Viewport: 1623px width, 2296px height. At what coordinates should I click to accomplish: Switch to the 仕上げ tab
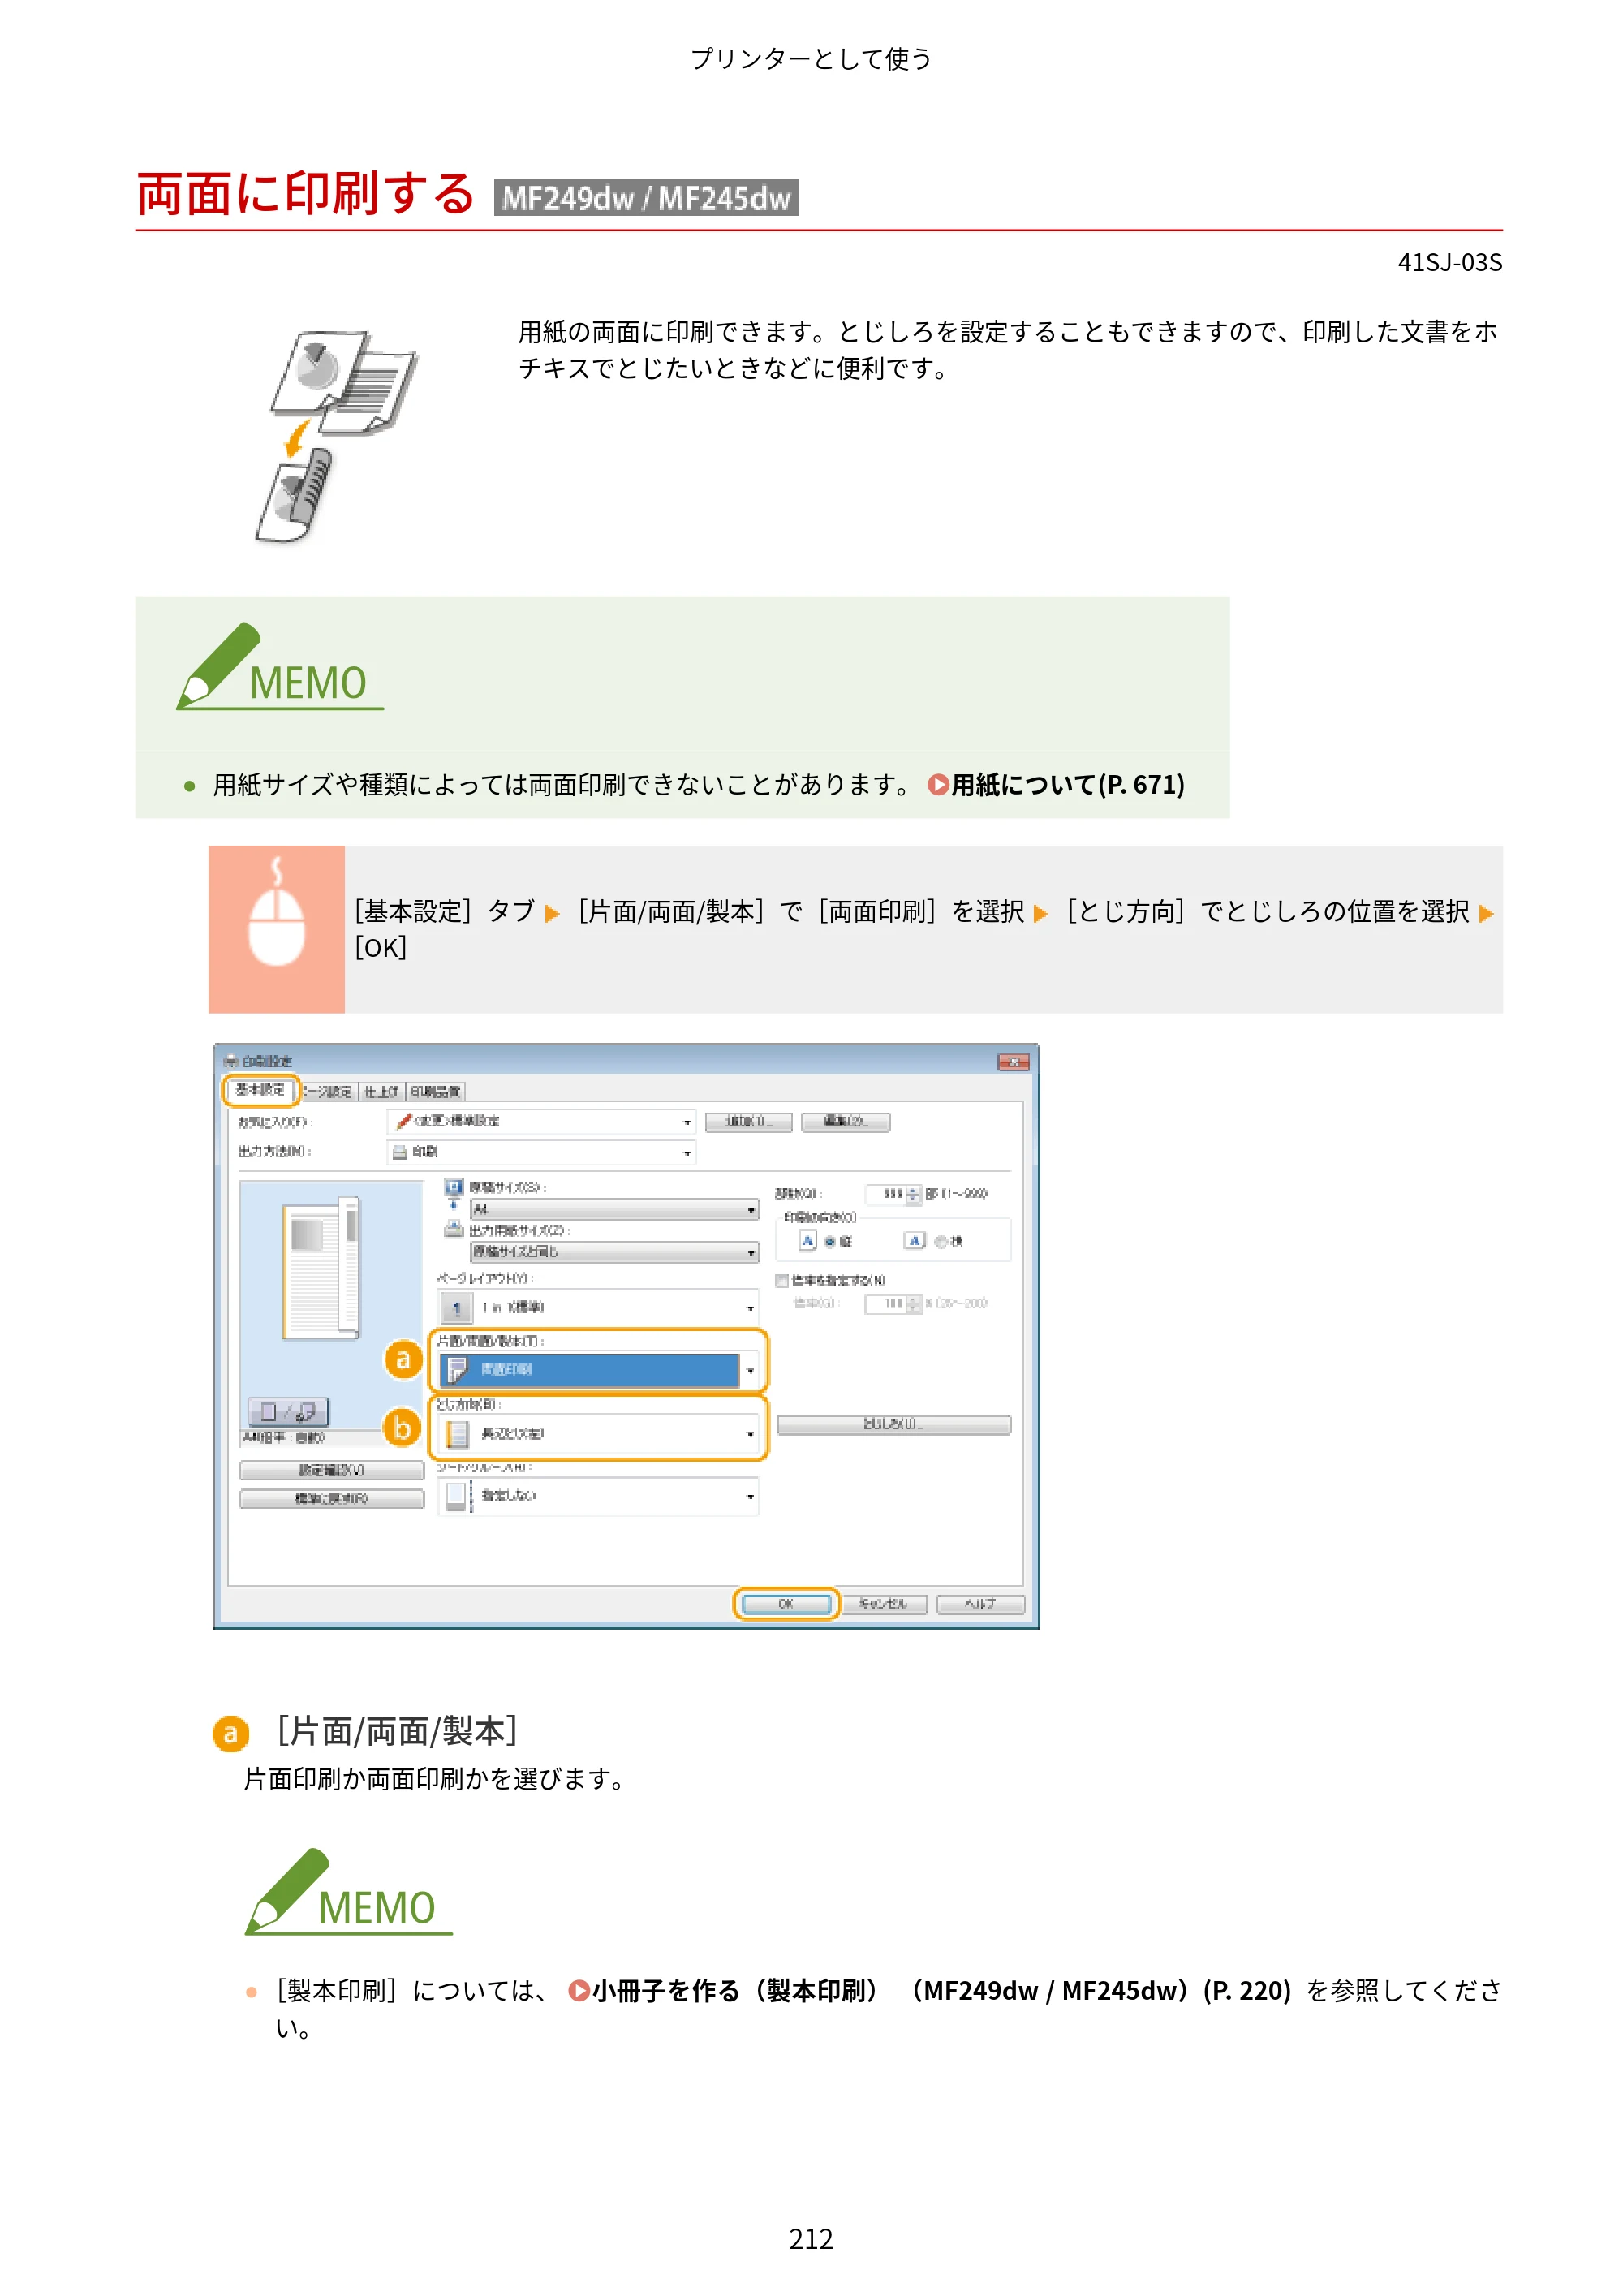(x=381, y=1091)
